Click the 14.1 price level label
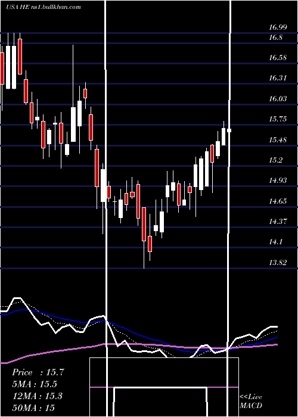This screenshot has width=298, height=417. click(275, 242)
